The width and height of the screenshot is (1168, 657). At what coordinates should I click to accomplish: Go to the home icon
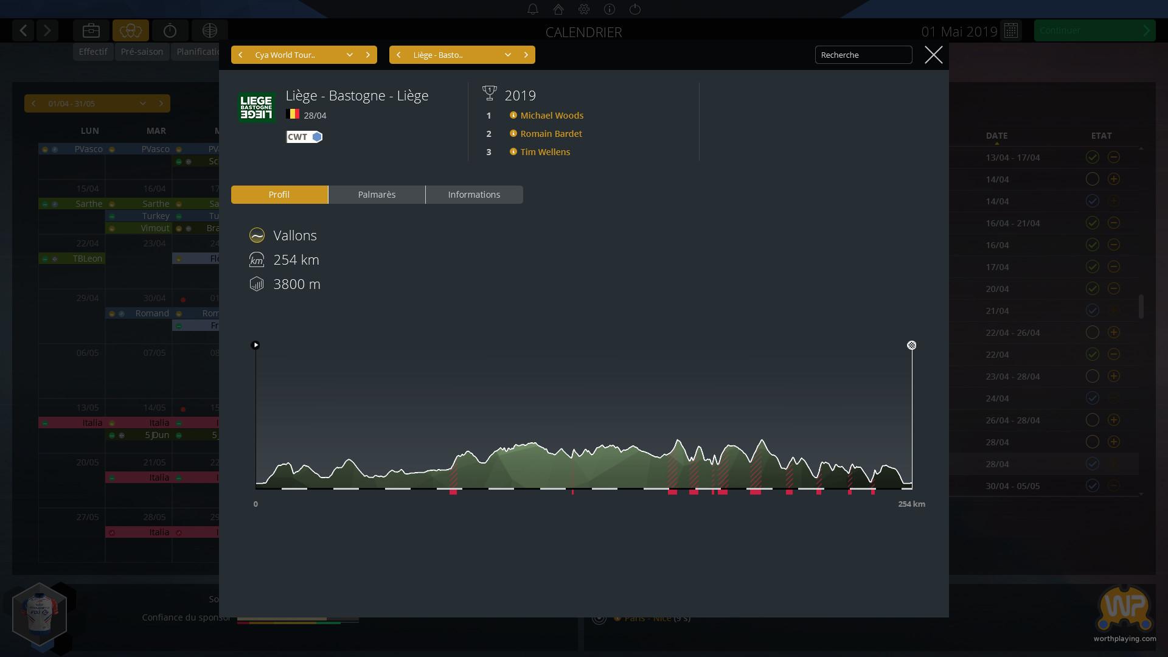(558, 9)
